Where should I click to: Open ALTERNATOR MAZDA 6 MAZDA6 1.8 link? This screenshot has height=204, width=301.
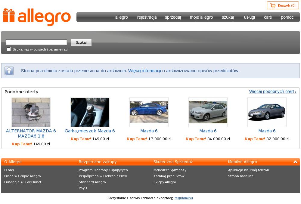pos(31,133)
